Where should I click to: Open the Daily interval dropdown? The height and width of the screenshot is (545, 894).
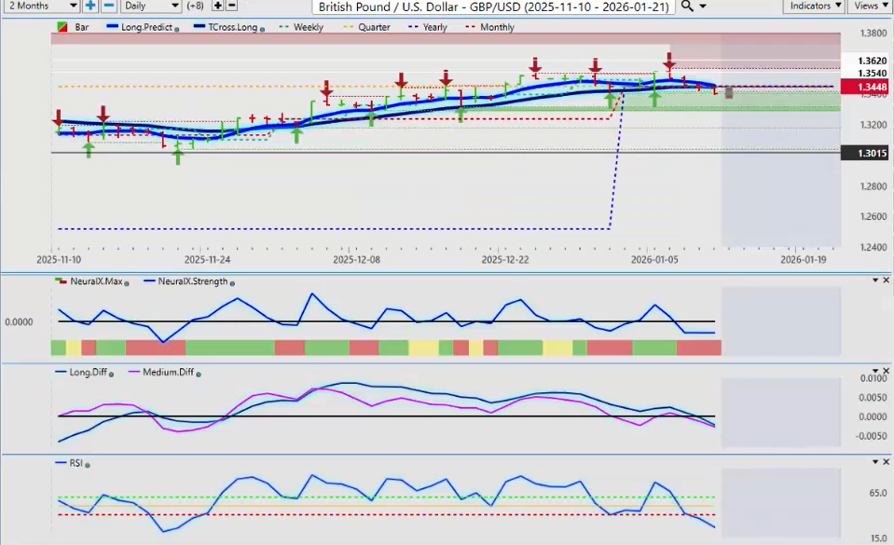tap(150, 7)
